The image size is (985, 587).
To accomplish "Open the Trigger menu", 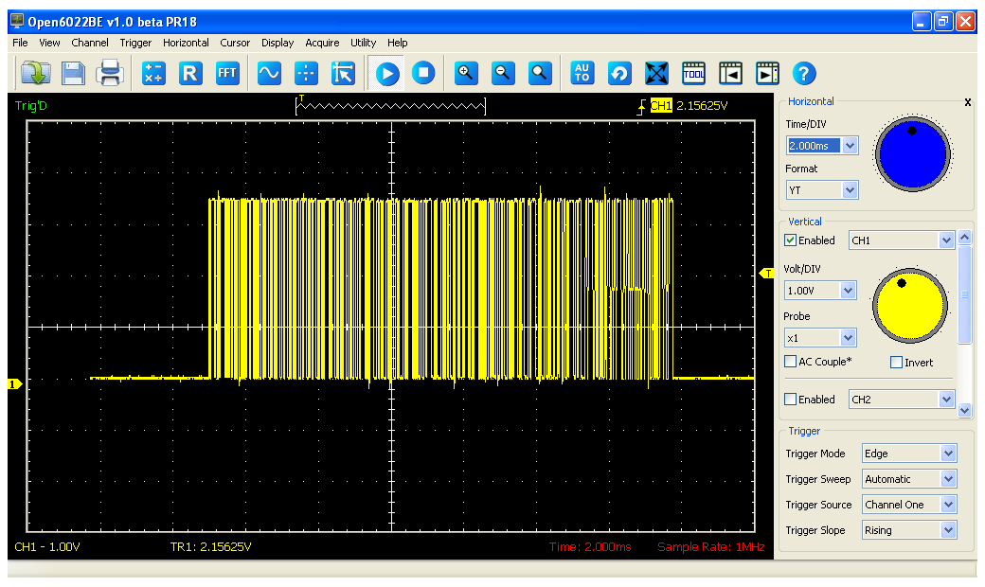I will coord(135,43).
